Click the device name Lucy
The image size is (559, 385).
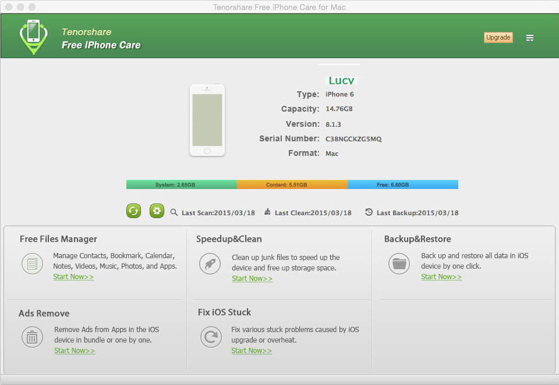(341, 80)
